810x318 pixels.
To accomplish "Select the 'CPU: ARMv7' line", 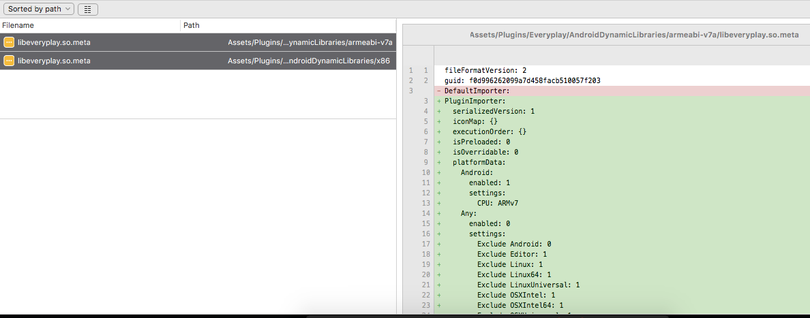I will pos(622,203).
